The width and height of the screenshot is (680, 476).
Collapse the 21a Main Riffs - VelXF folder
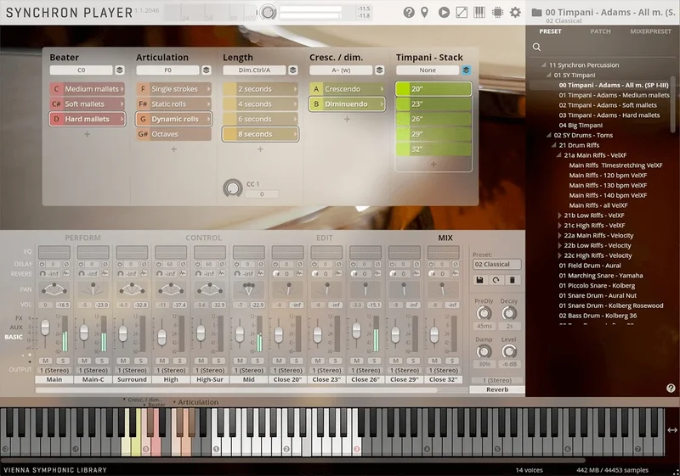pos(558,155)
